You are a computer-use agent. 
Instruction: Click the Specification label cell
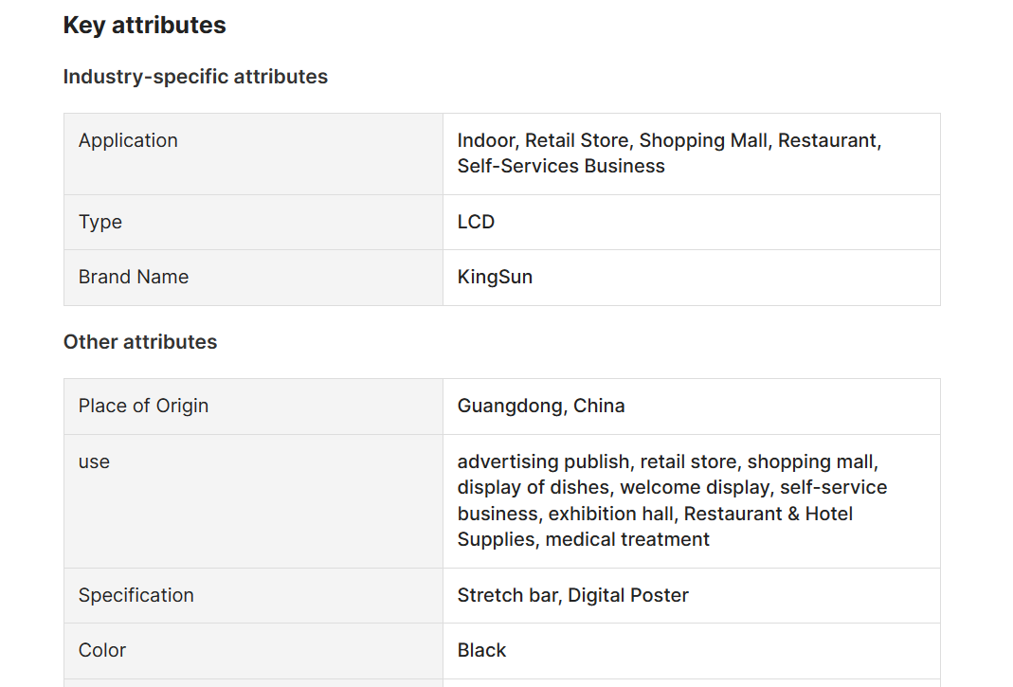click(253, 596)
